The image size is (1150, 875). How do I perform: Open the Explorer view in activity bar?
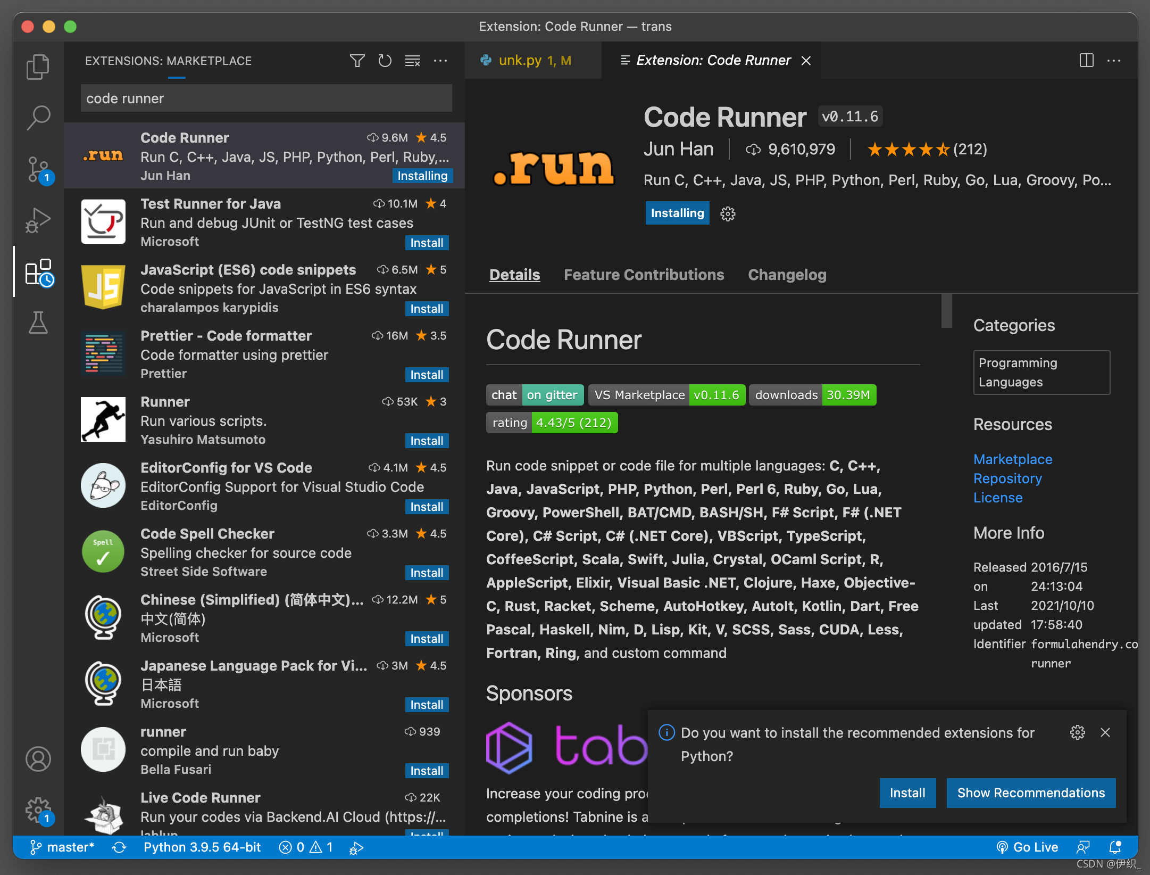[x=38, y=67]
